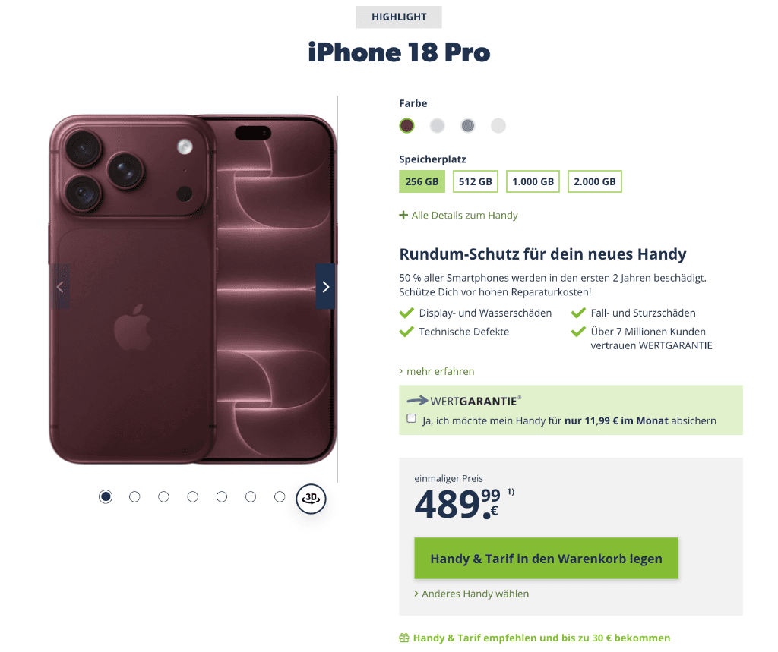Click the iPhone 18 Pro product image

(193, 289)
